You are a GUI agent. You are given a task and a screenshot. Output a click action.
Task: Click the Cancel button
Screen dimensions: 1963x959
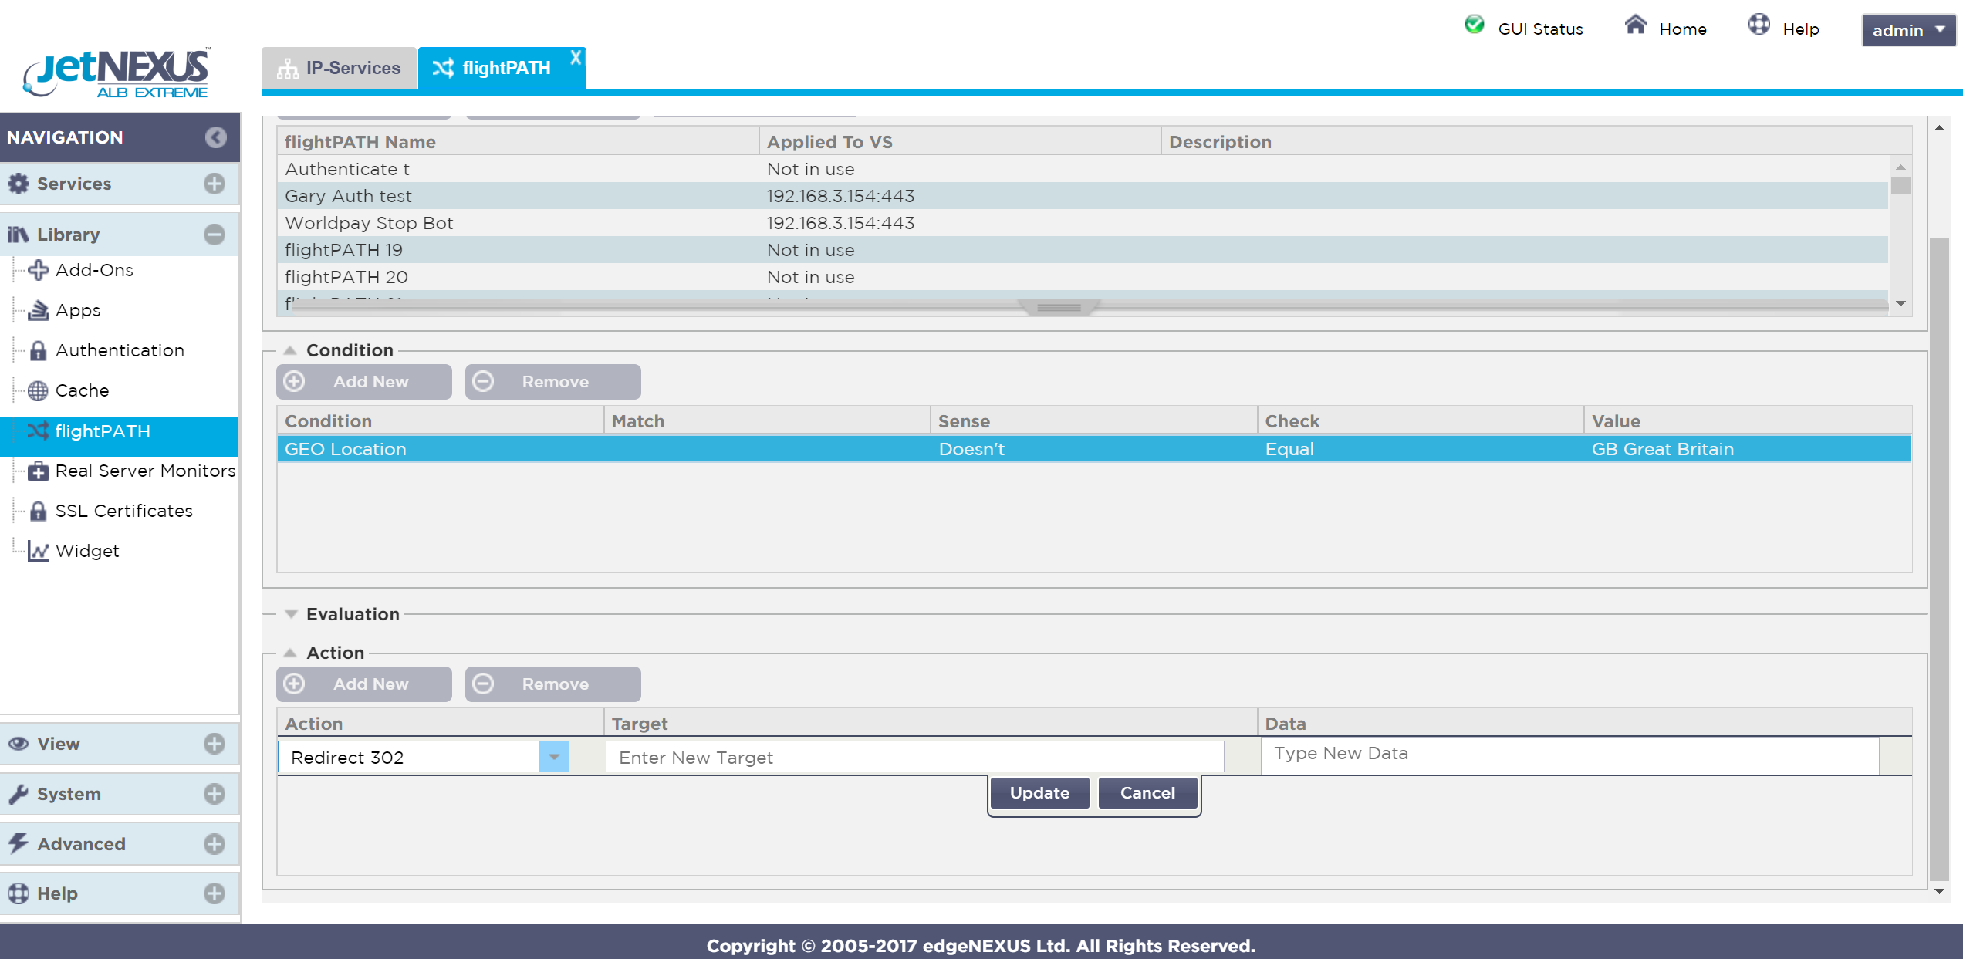[1147, 793]
